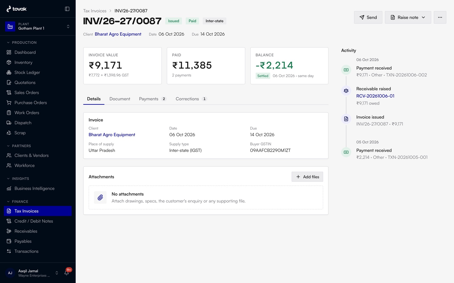Screen dimensions: 454x283
Task: Collapse the Finance section
Action: pos(17,201)
